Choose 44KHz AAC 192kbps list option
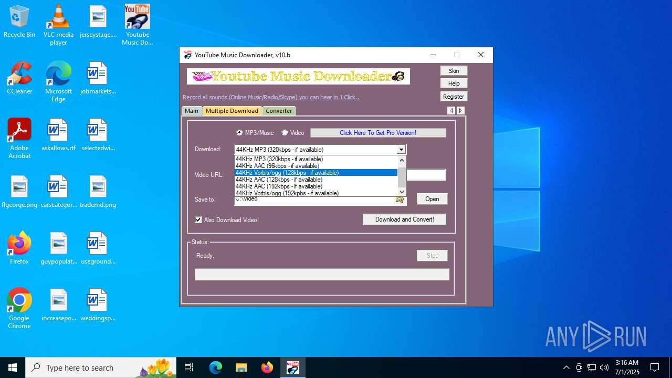The image size is (672, 378). [316, 186]
